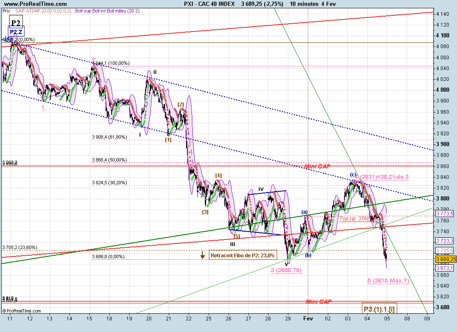Viewport: 457px width, 332px height.
Task: Click the '5 (3610 Max.?)' pink label
Action: click(388, 281)
